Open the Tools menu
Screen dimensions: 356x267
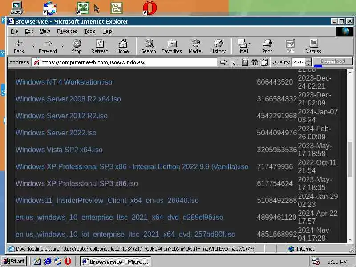pyautogui.click(x=90, y=31)
